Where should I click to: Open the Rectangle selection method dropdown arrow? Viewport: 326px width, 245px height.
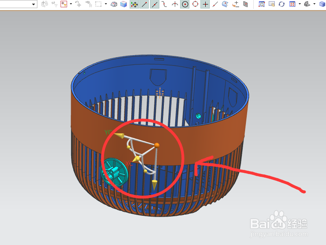click(106, 4)
